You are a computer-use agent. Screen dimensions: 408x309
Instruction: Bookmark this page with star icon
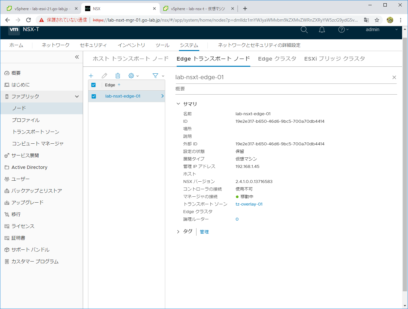pos(377,20)
